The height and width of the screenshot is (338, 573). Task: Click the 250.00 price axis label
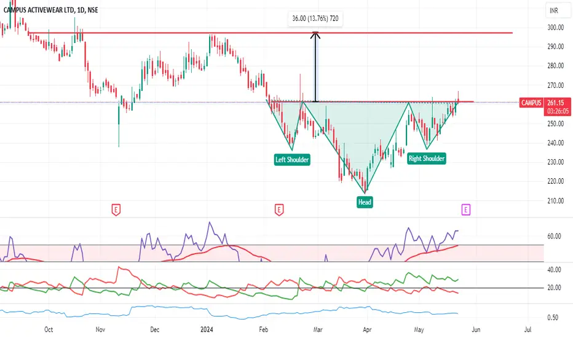click(555, 124)
